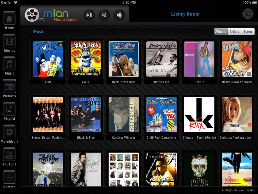Click the Barrio Fino title label
Viewport: 258px width, 194px height.
pyautogui.click(x=162, y=82)
